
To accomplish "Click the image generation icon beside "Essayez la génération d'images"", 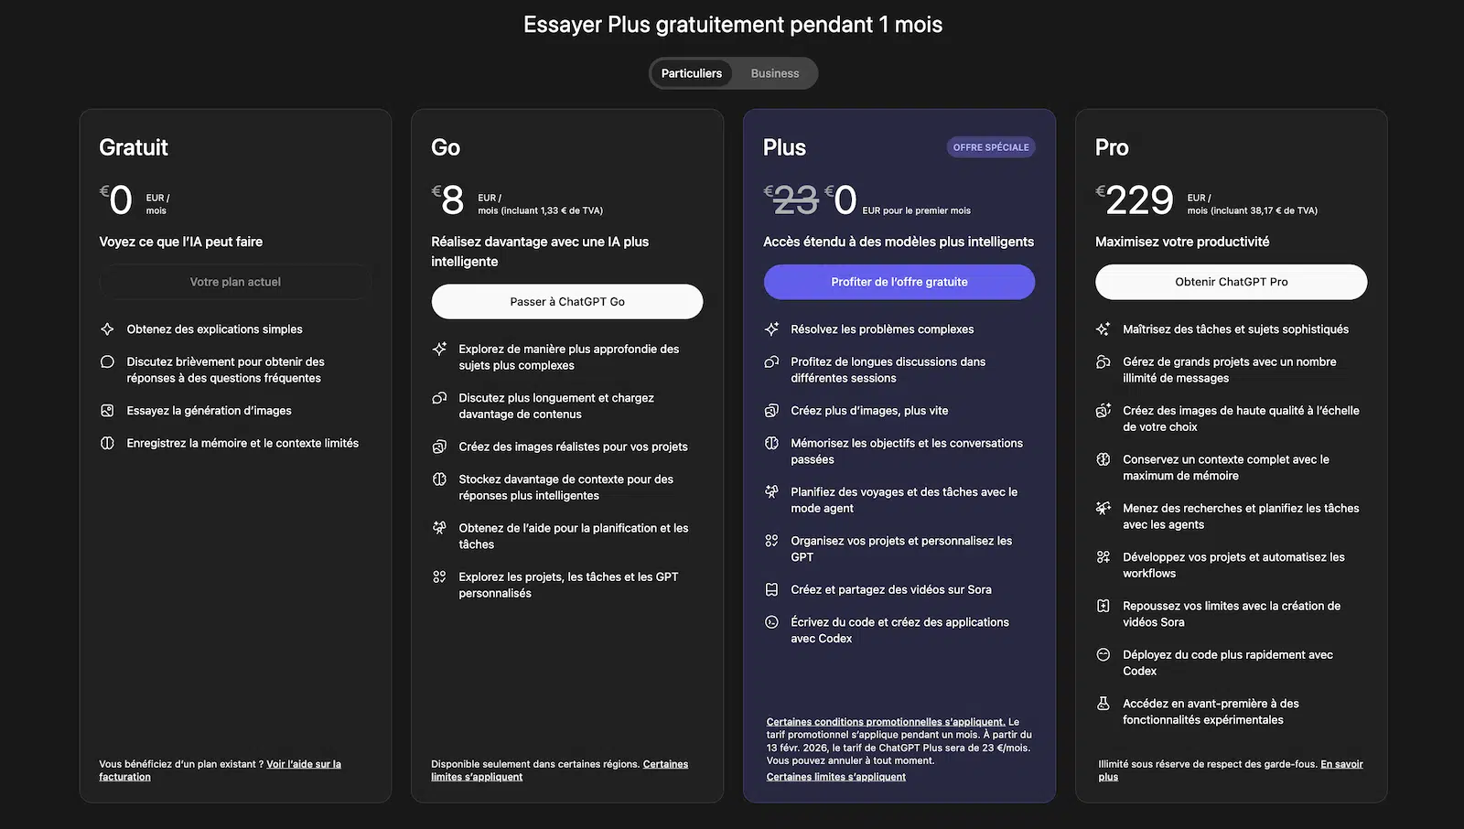I will (107, 410).
